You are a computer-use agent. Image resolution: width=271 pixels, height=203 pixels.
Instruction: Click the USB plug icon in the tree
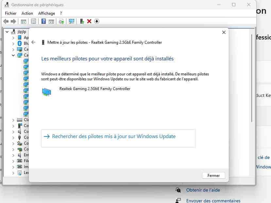pos(20,137)
